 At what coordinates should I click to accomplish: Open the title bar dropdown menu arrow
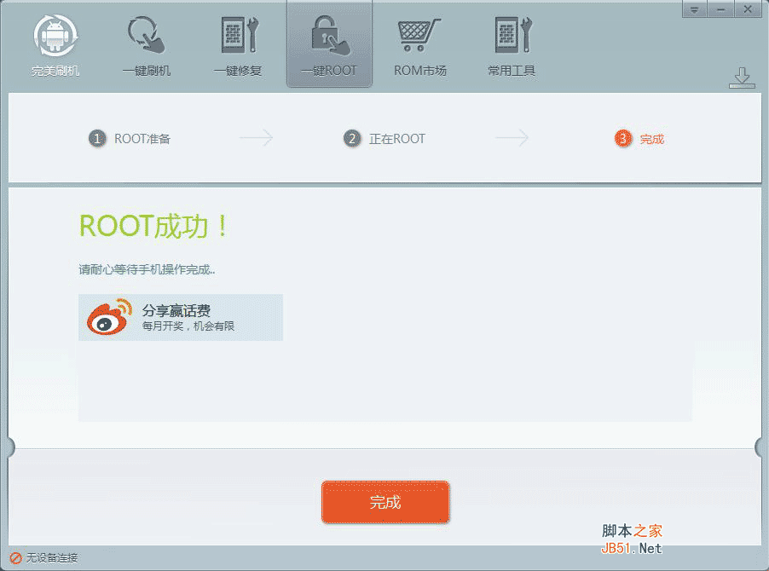pos(693,9)
